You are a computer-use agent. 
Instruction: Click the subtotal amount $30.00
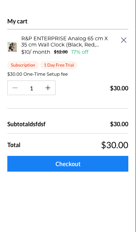pos(119,124)
